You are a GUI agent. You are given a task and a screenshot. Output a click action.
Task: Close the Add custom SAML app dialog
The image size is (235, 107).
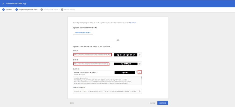tap(3, 3)
